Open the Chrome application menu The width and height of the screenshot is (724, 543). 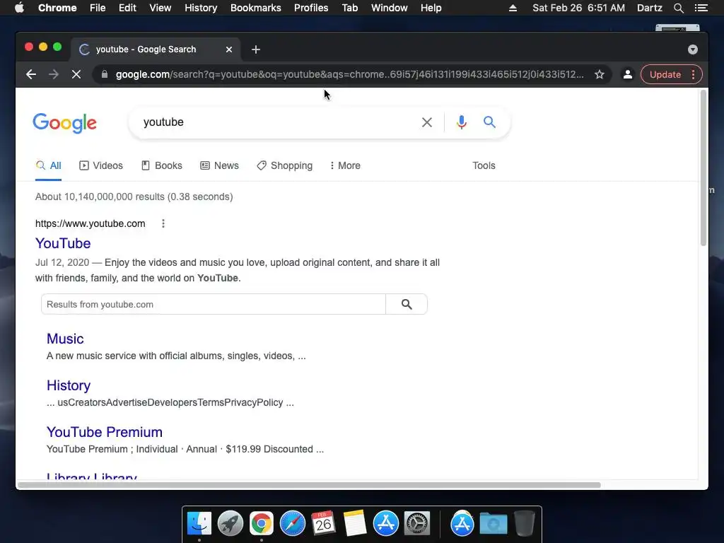pos(57,8)
